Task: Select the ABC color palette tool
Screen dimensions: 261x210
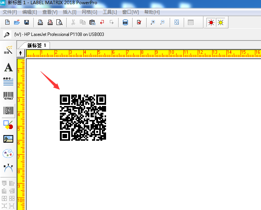Action: [8, 154]
